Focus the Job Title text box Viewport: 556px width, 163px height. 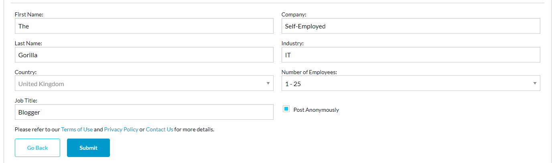[144, 112]
